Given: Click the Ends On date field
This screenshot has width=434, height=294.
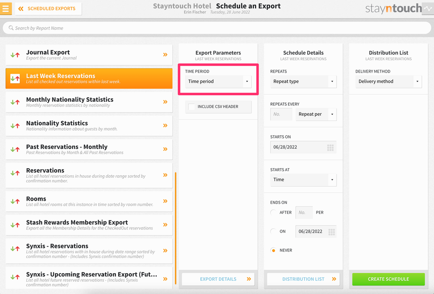Looking at the screenshot, I should [316, 231].
